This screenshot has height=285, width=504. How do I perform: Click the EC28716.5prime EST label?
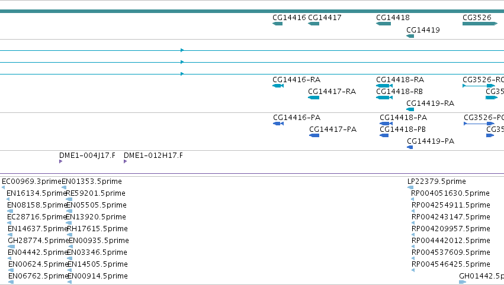[x=37, y=217]
